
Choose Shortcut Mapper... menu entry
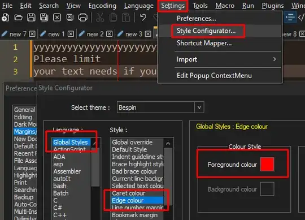click(220, 43)
